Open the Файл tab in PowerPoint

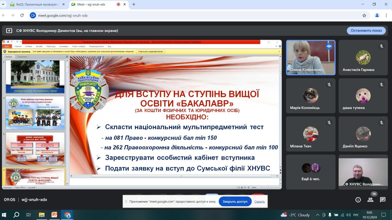pos(7,46)
